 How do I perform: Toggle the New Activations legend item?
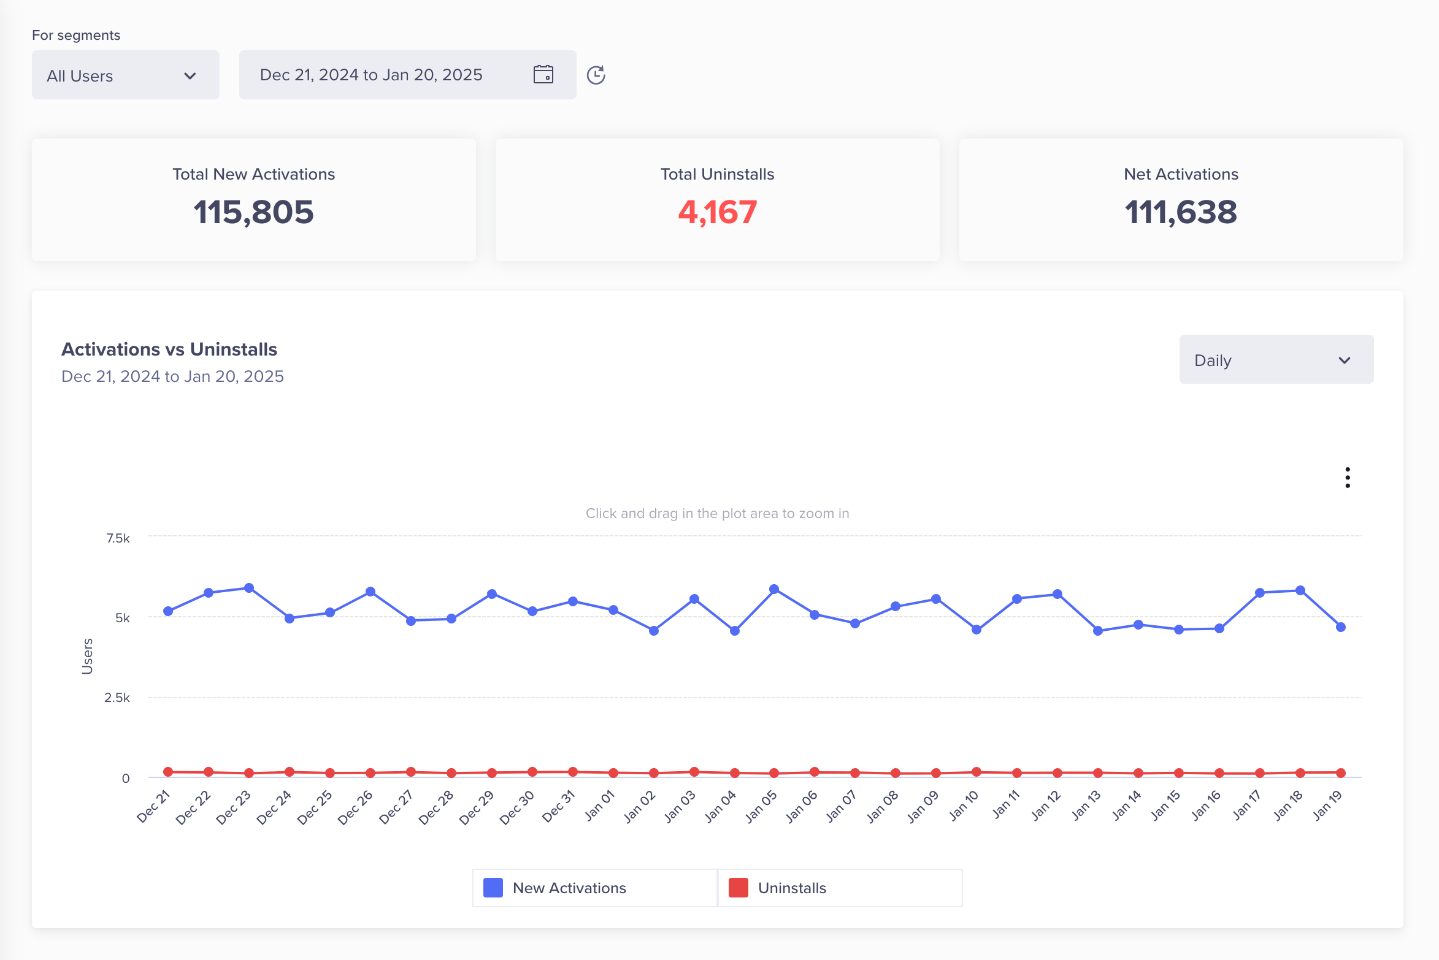595,888
